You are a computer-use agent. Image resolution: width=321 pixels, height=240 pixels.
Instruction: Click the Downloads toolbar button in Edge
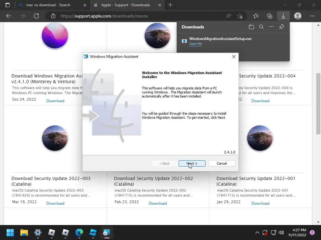(283, 16)
